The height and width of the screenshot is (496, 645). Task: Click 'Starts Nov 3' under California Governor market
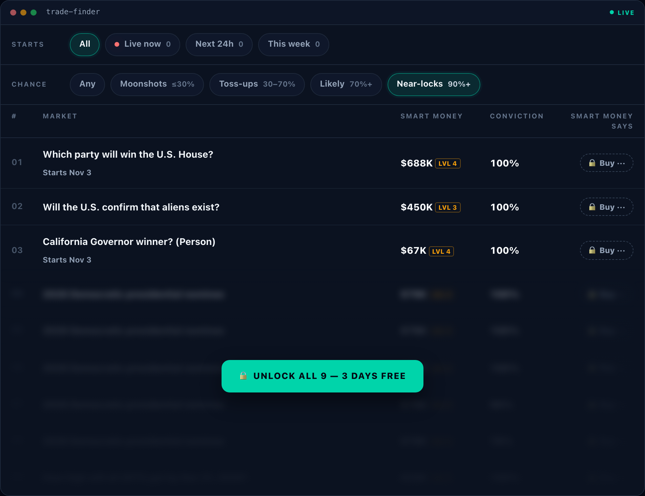(67, 260)
